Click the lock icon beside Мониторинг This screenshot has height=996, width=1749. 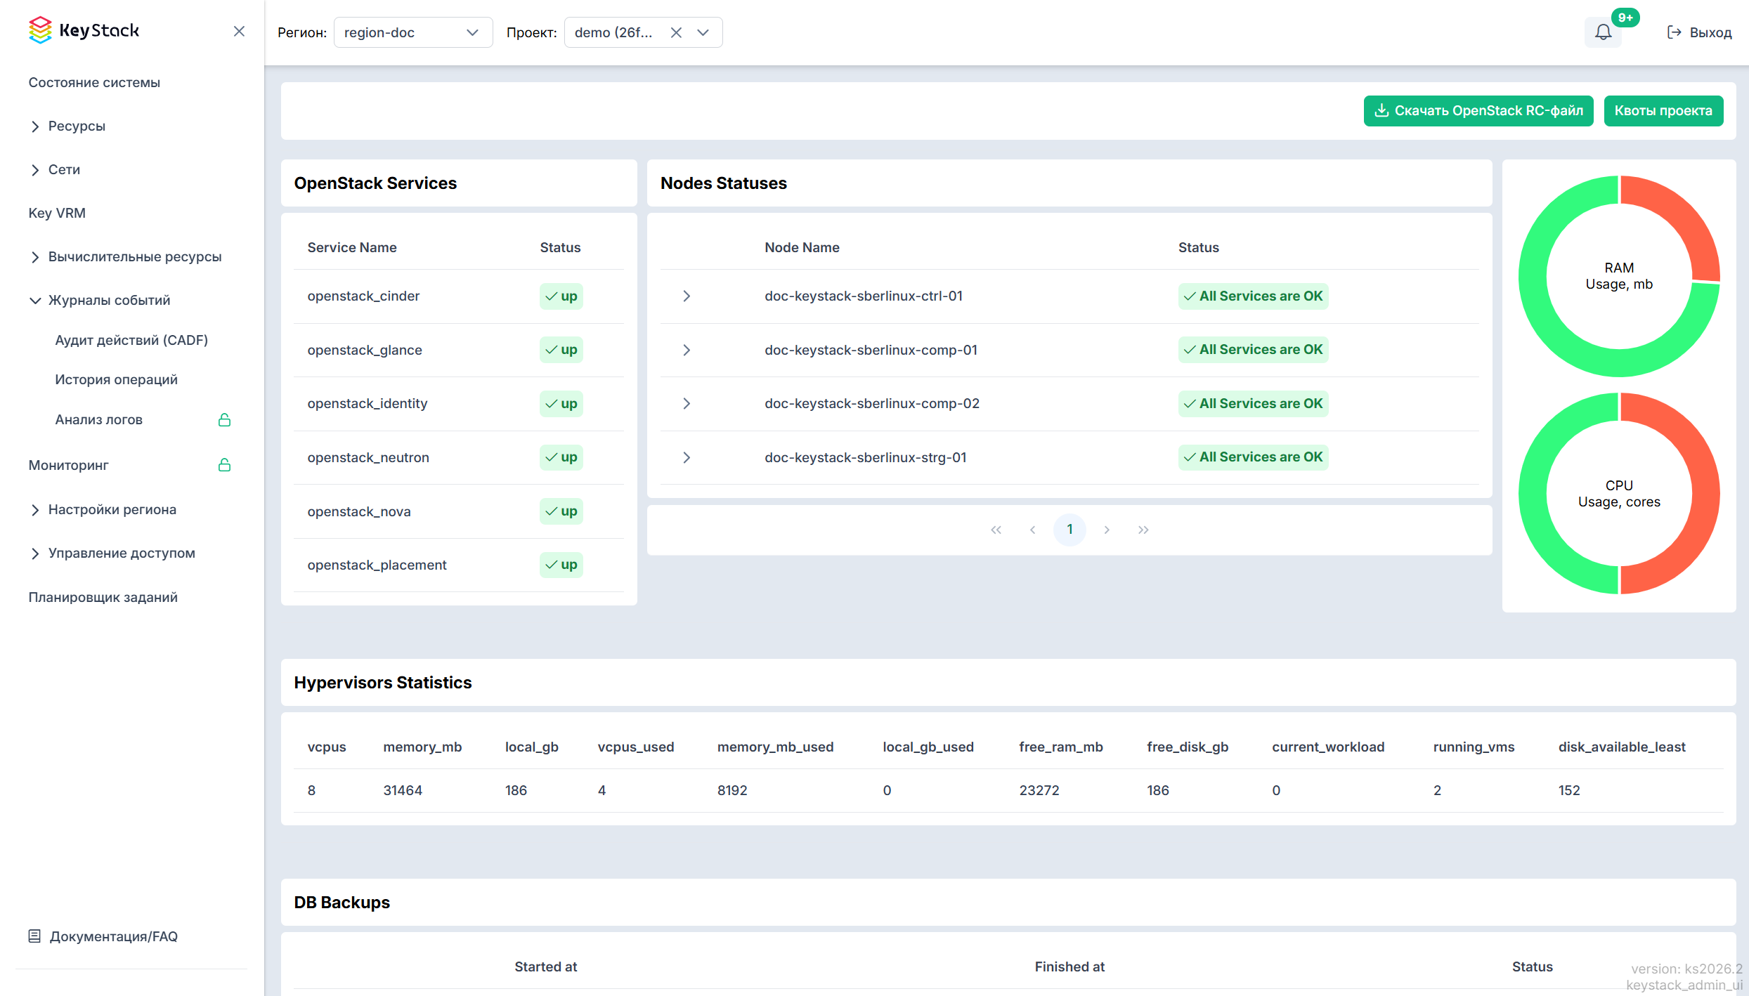(x=224, y=465)
